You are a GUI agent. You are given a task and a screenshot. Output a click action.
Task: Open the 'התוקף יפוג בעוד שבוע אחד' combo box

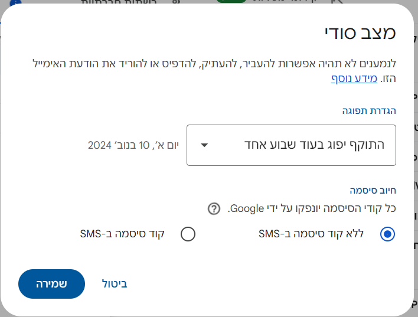click(x=291, y=145)
